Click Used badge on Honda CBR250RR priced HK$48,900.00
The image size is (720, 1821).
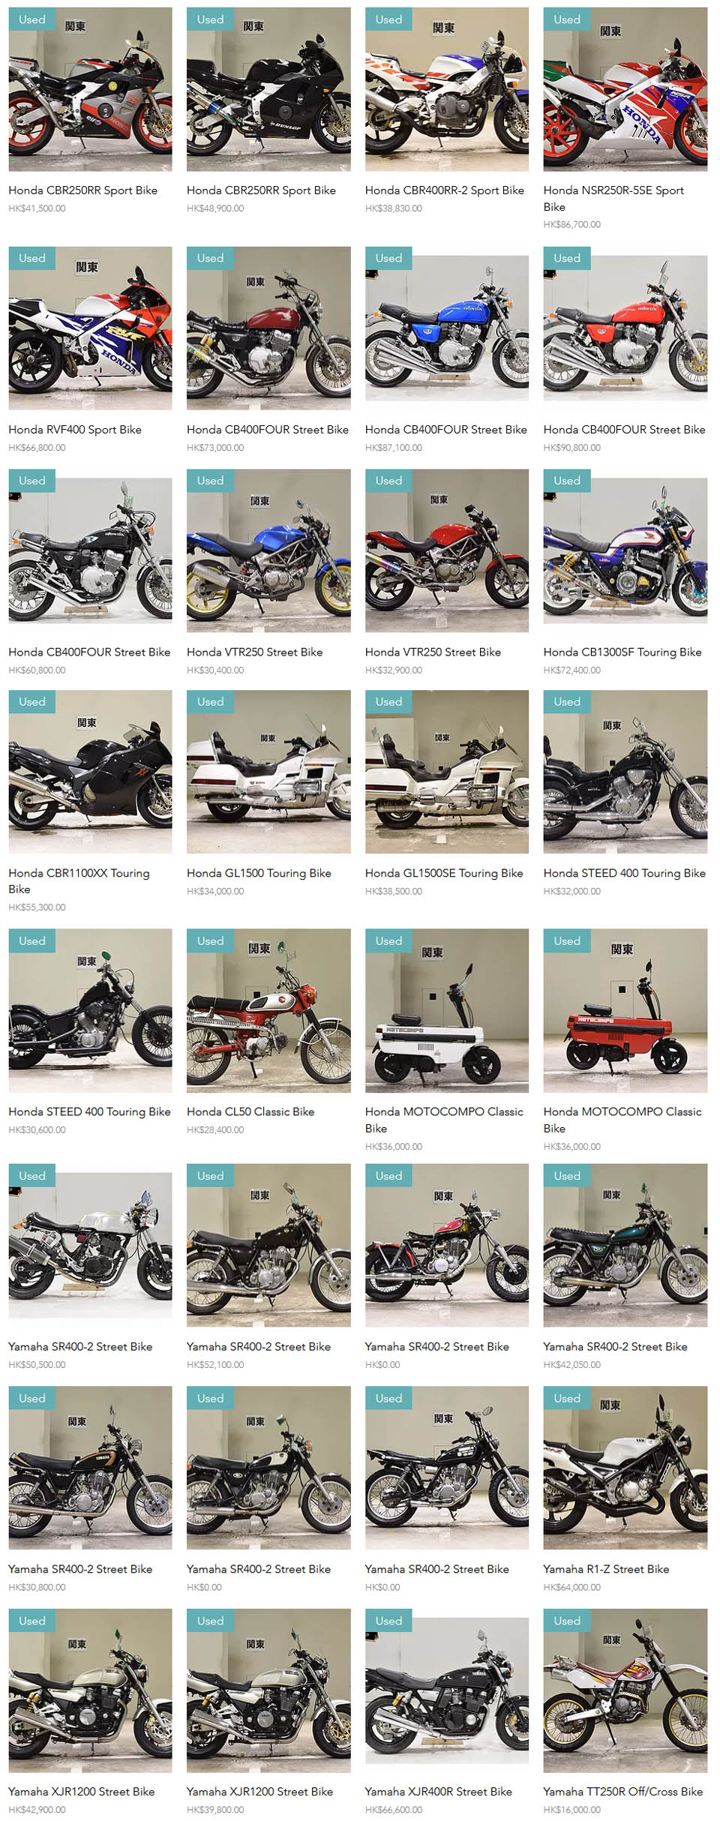(210, 19)
